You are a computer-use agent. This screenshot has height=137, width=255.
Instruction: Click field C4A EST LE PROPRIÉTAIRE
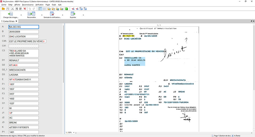pos(27,41)
